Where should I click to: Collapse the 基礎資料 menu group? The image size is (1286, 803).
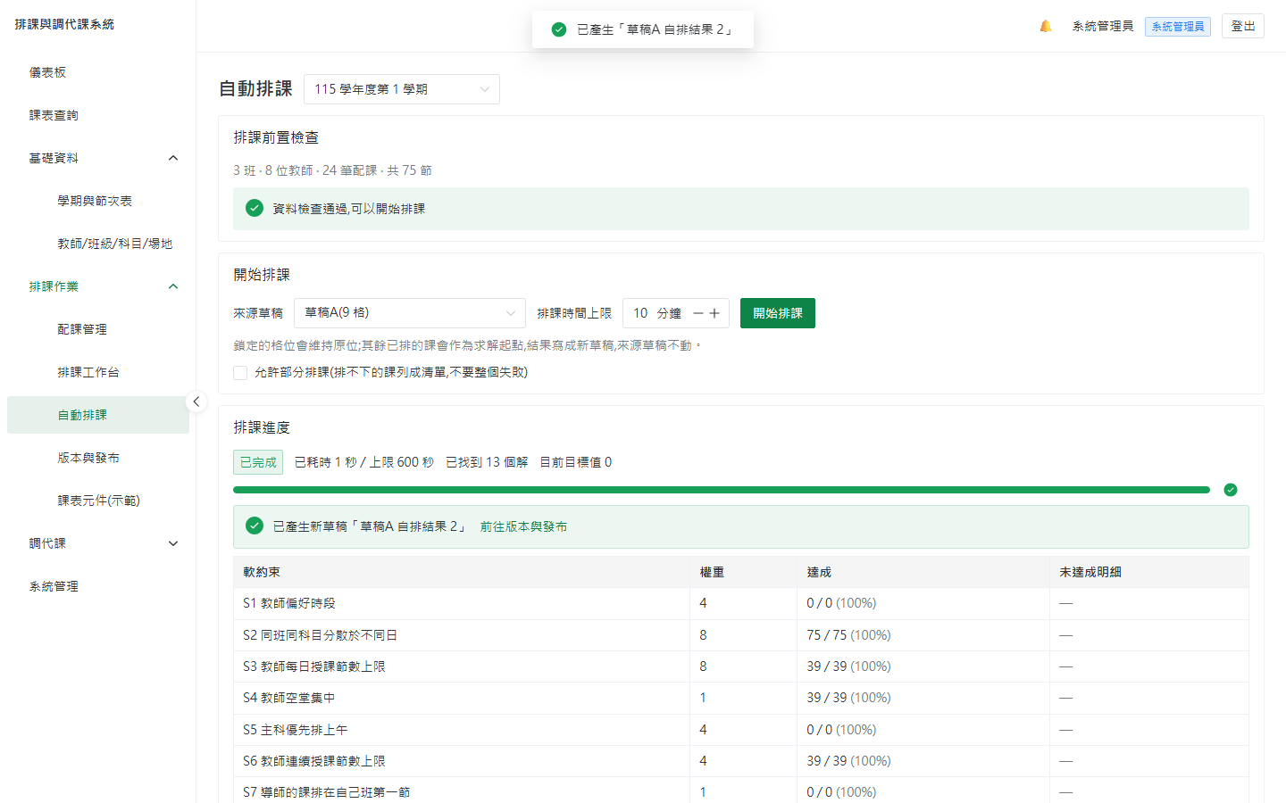coord(98,158)
